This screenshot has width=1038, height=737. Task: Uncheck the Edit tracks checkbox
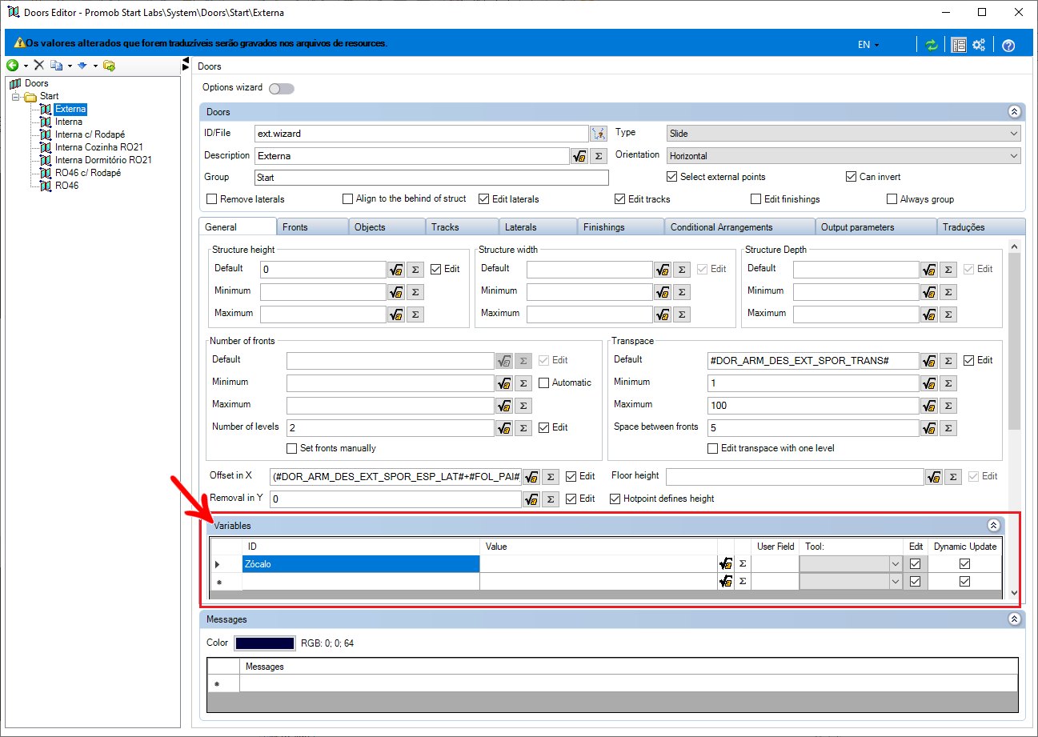coord(620,199)
